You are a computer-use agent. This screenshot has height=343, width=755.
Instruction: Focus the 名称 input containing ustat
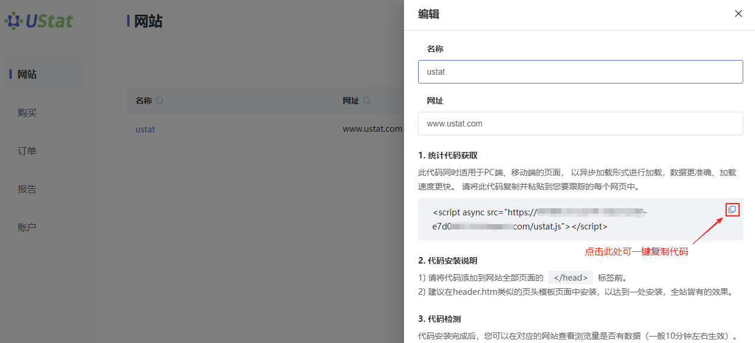(581, 72)
